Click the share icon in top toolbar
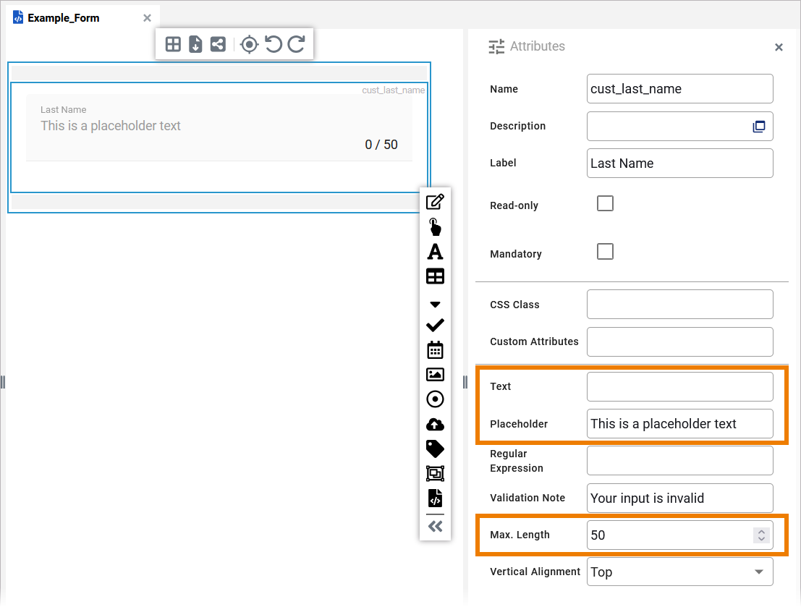The height and width of the screenshot is (607, 801). coord(217,45)
